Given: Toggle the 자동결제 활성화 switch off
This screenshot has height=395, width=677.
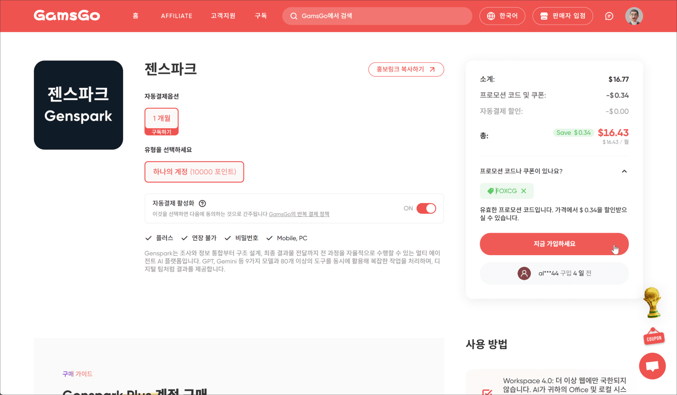Looking at the screenshot, I should coord(426,208).
